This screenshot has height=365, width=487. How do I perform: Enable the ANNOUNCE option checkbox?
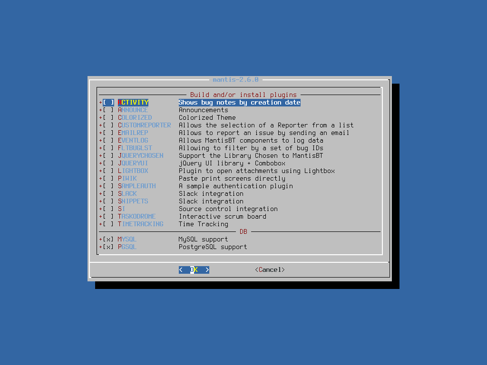click(x=108, y=110)
